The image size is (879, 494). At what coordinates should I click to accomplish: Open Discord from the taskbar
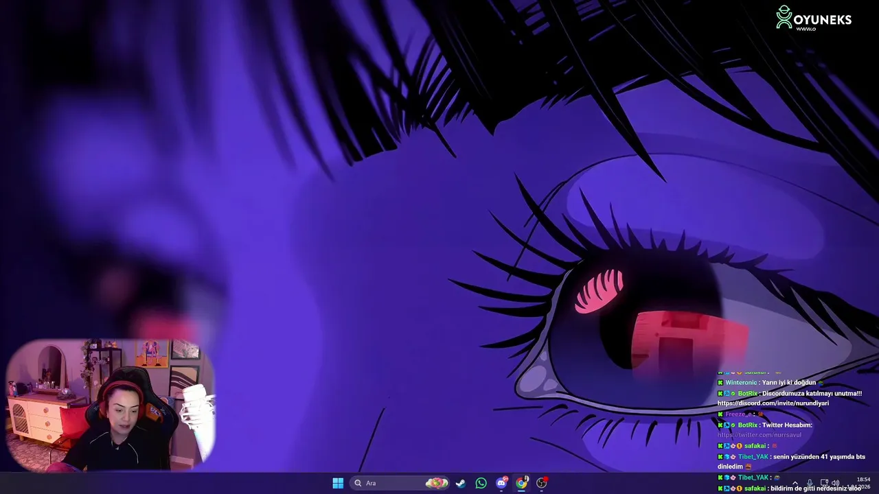point(501,483)
